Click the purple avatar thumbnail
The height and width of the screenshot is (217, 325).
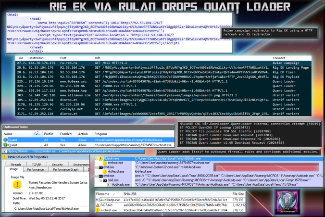coord(287,202)
